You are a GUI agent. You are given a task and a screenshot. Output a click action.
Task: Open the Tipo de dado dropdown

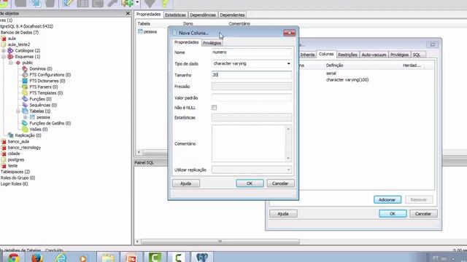pos(288,63)
